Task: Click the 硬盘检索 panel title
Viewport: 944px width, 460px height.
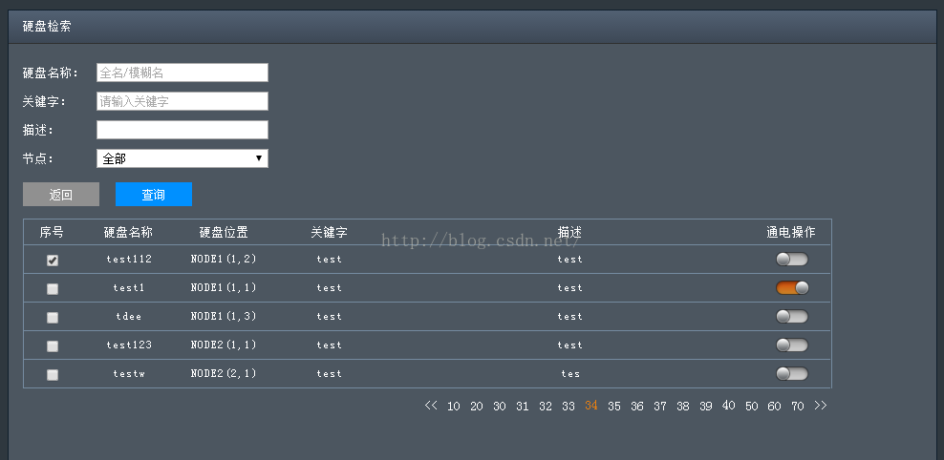Action: [47, 27]
